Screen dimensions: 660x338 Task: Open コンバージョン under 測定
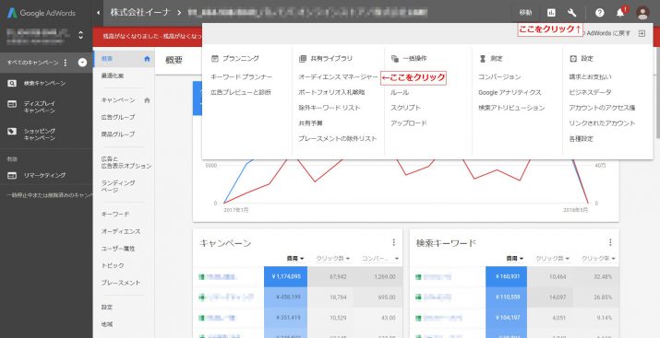pyautogui.click(x=499, y=76)
